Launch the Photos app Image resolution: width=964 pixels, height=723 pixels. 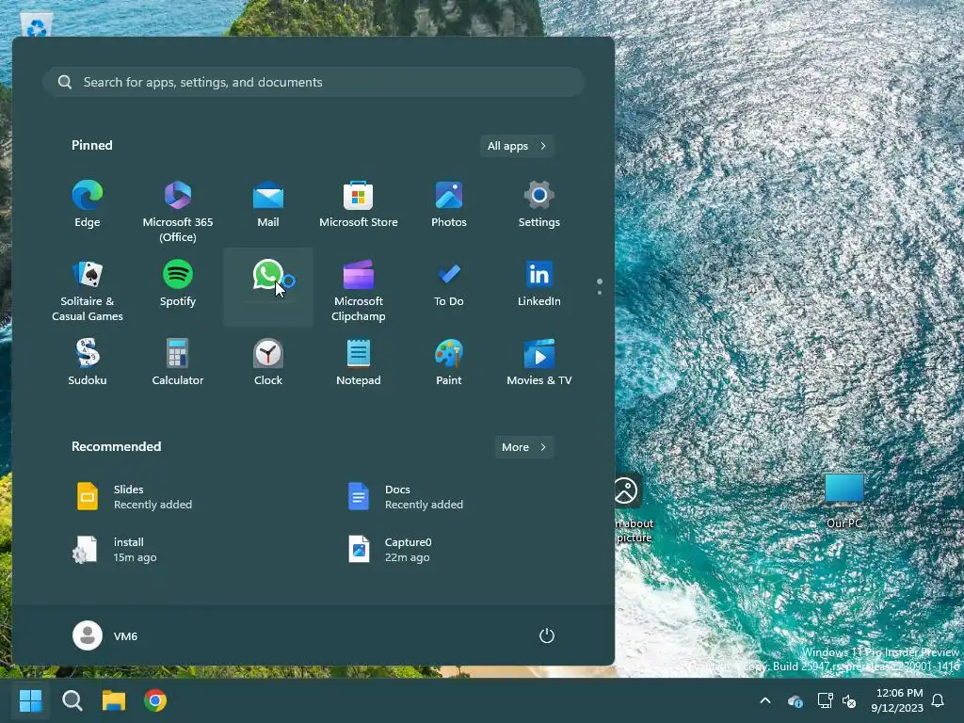449,205
